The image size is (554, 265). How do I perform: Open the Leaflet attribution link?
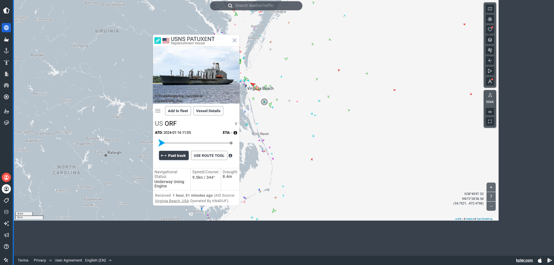tap(458, 219)
